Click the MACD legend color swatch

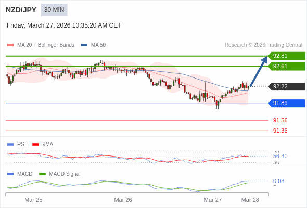tap(10, 174)
